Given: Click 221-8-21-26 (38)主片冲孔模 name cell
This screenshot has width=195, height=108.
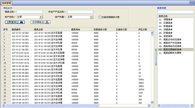Looking at the screenshot, I should [48, 50].
